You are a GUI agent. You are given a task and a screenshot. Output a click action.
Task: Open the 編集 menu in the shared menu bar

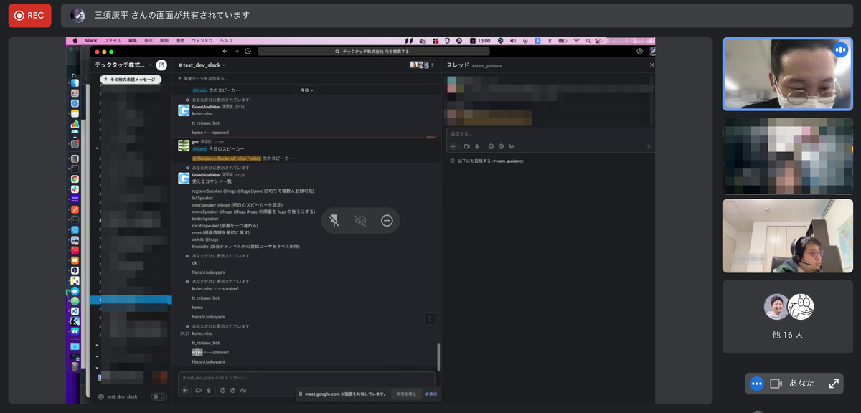133,41
